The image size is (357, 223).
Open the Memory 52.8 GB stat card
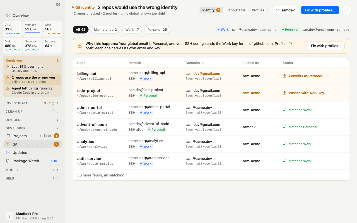click(x=32, y=29)
